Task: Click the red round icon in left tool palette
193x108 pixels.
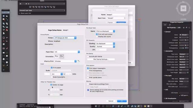Action: tap(7, 30)
